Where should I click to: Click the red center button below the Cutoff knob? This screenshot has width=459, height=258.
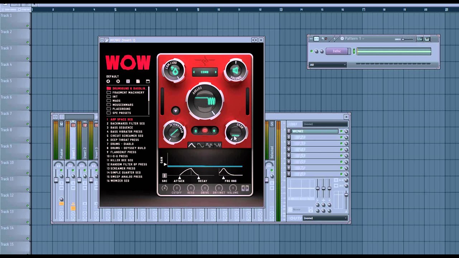click(205, 131)
